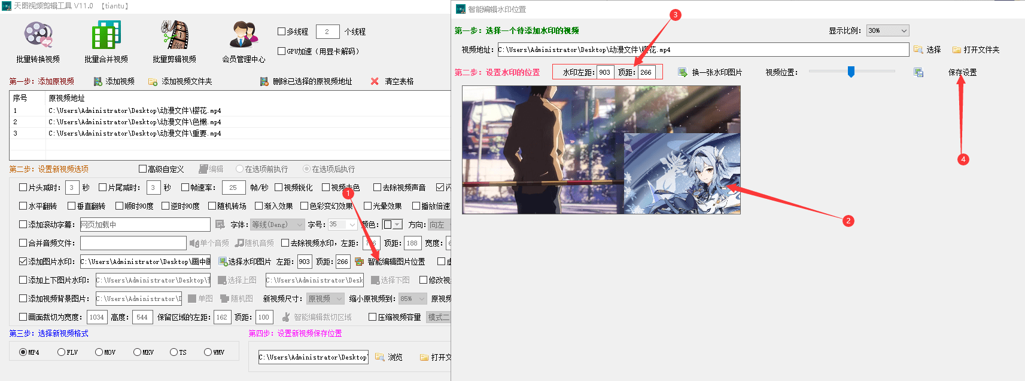This screenshot has width=1025, height=381.
Task: Open the new video size dropdown showing 原视频
Action: [x=326, y=299]
